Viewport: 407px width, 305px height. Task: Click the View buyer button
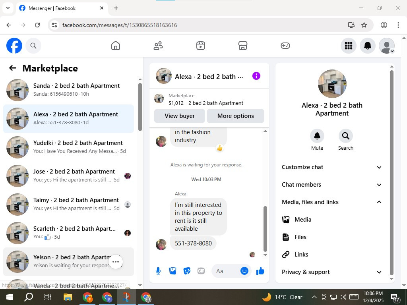point(180,116)
